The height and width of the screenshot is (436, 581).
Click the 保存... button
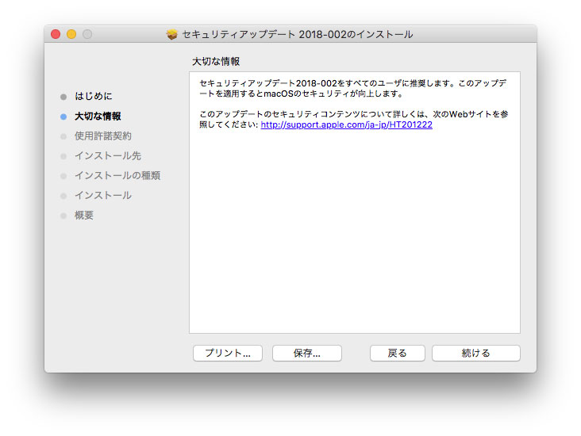[307, 353]
